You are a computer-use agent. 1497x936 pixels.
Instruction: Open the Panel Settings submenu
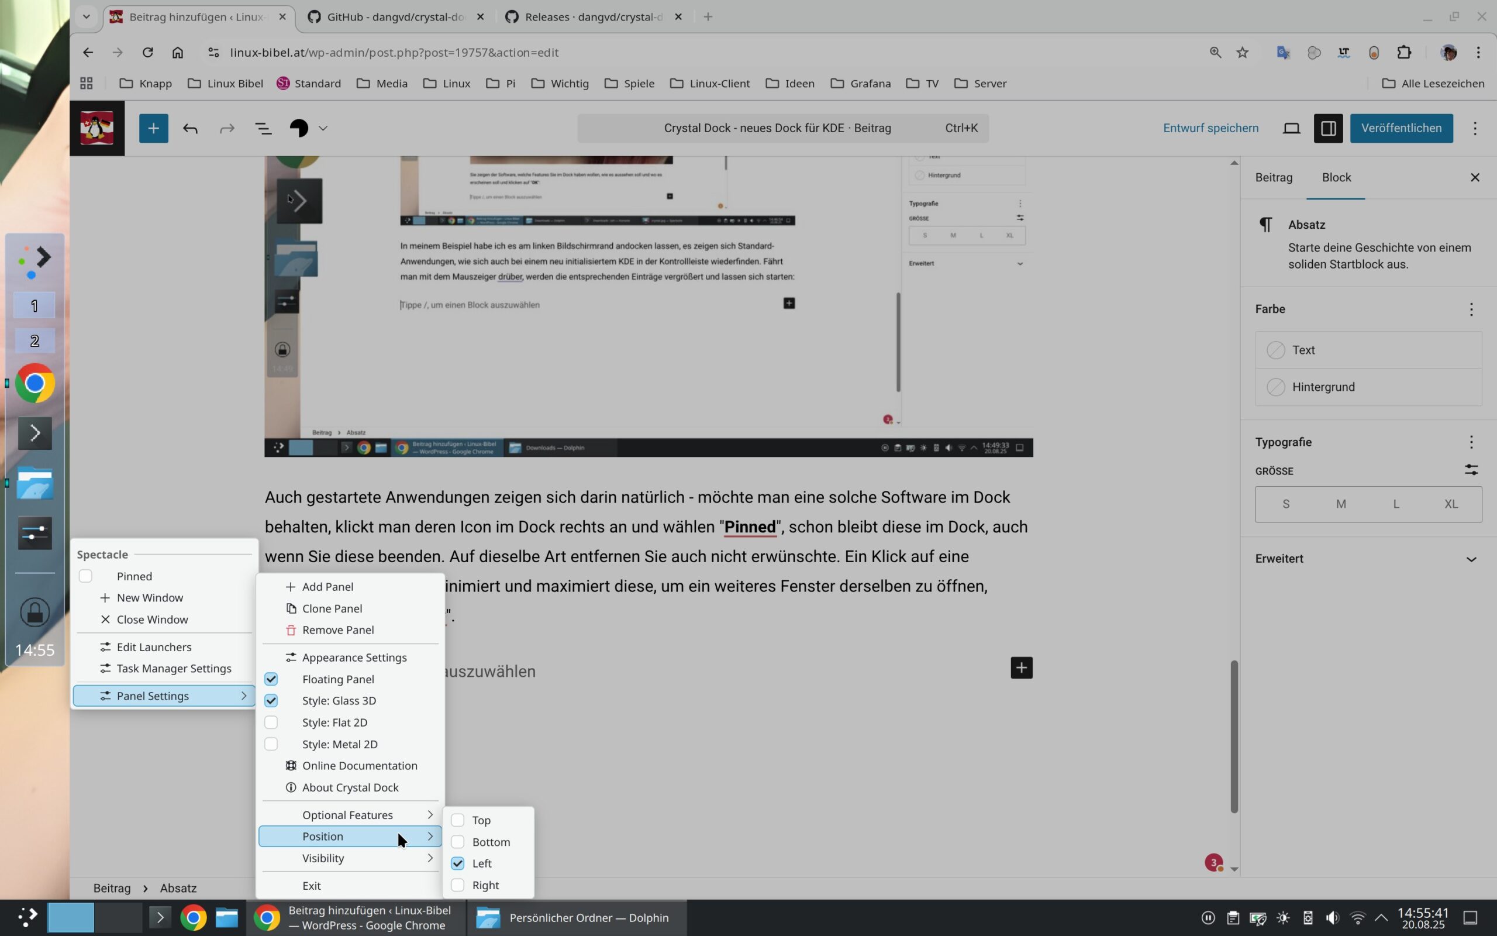tap(164, 696)
